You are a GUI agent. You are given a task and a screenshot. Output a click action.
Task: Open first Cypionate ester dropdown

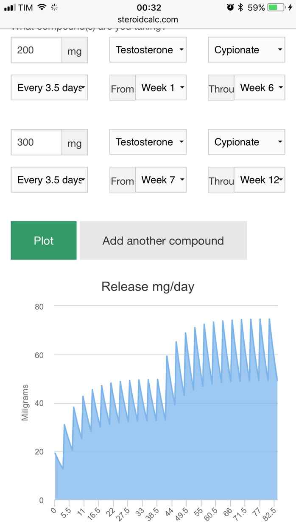click(246, 50)
